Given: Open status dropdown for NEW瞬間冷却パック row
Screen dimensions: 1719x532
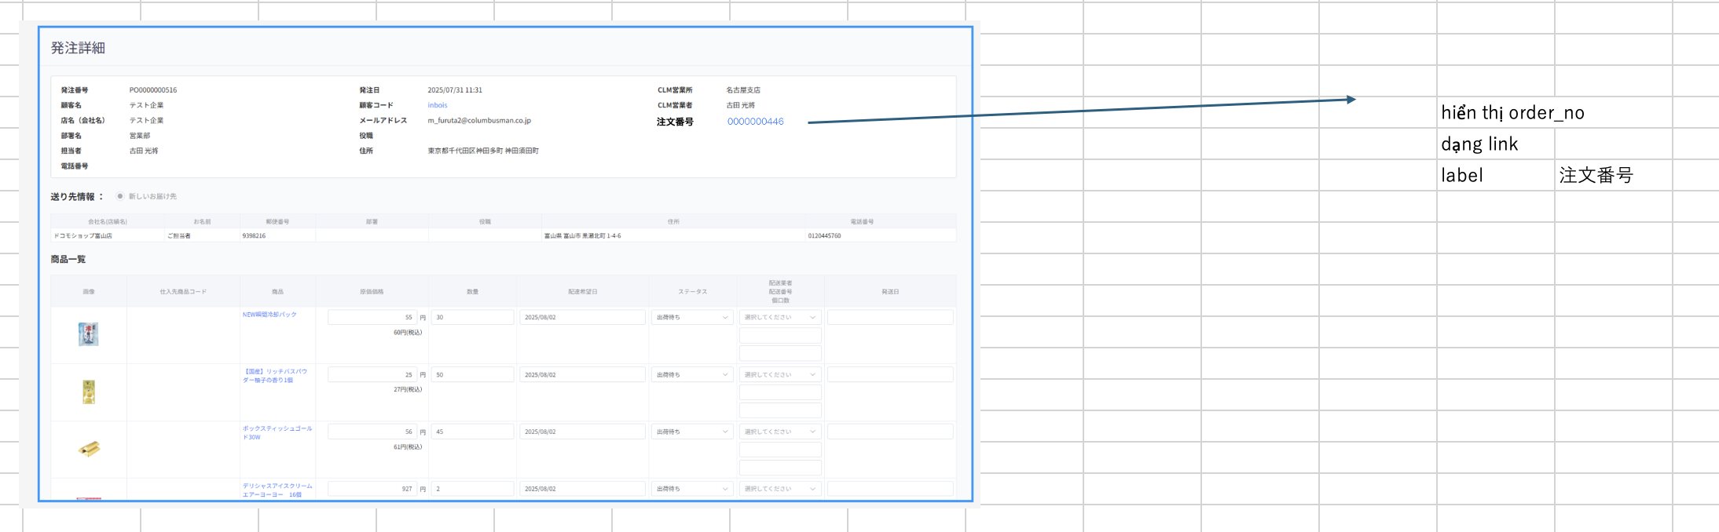Looking at the screenshot, I should click(692, 317).
